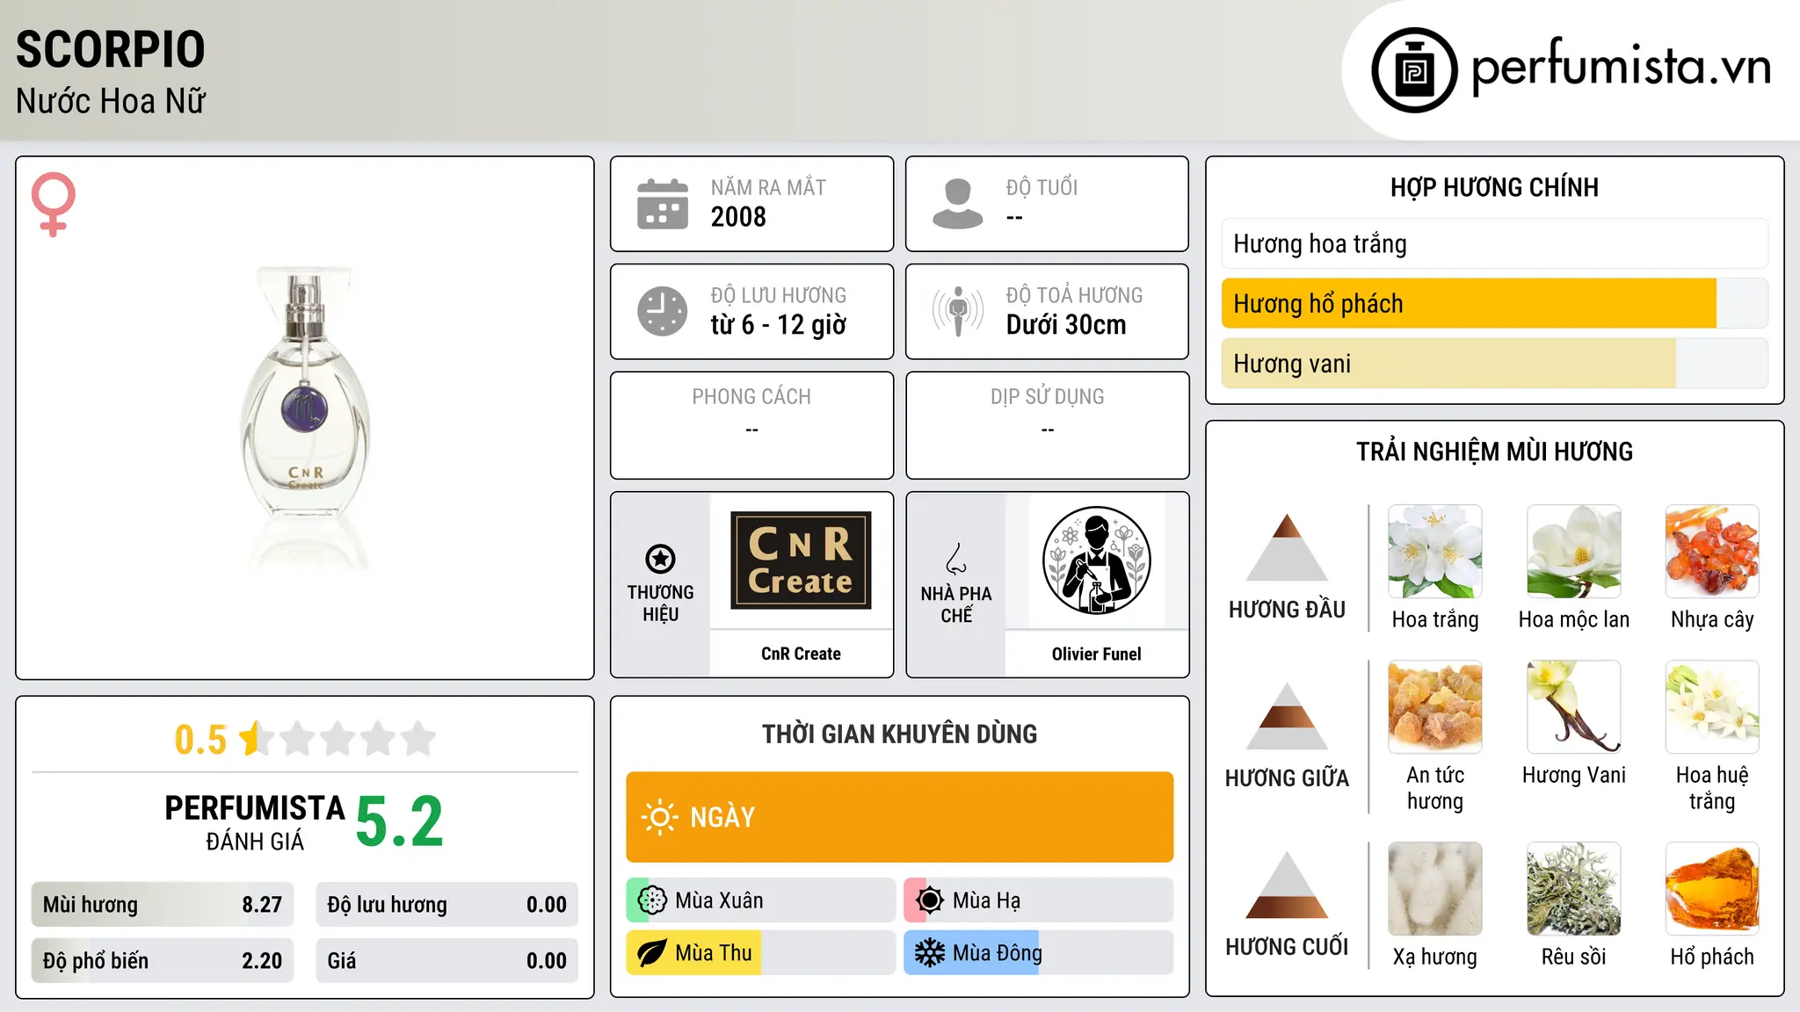
Task: Click the perfumista.vn bottle logo icon
Action: tap(1414, 70)
